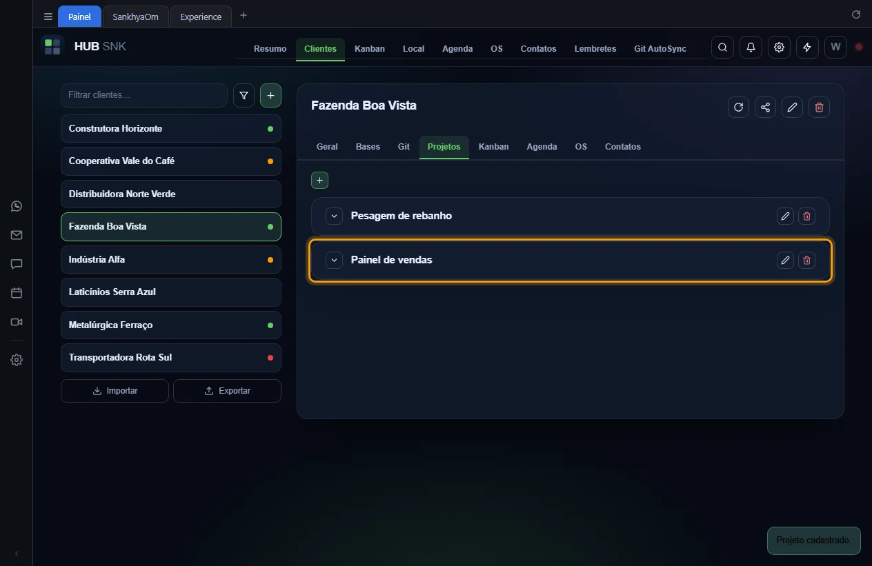Image resolution: width=872 pixels, height=566 pixels.
Task: Open the notifications bell
Action: 751,47
